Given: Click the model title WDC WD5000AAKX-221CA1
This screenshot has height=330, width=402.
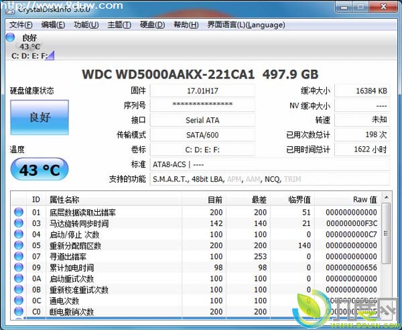Looking at the screenshot, I should tap(168, 74).
